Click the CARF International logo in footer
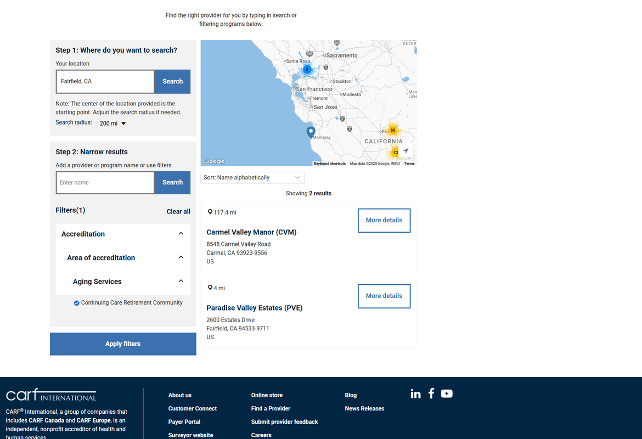The height and width of the screenshot is (439, 642). click(x=51, y=395)
